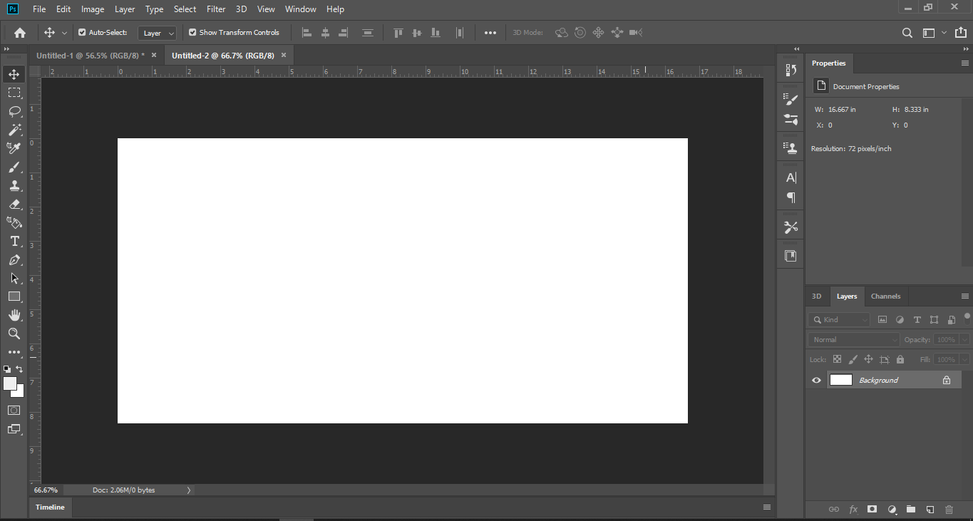
Task: Disable Show Transform Controls checkbox
Action: click(x=192, y=32)
